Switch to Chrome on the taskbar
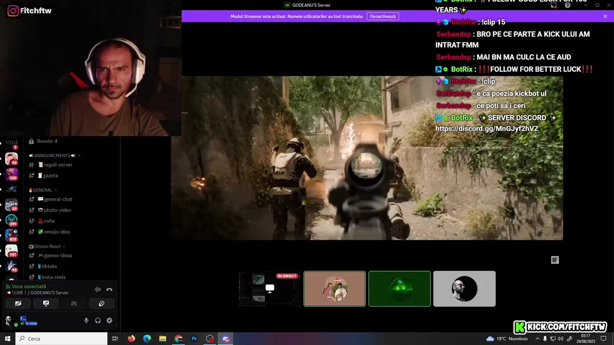Screen dimensions: 614x345 coord(178,339)
